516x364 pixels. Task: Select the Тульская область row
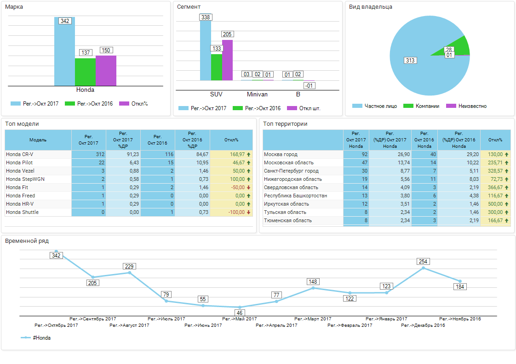coord(387,212)
